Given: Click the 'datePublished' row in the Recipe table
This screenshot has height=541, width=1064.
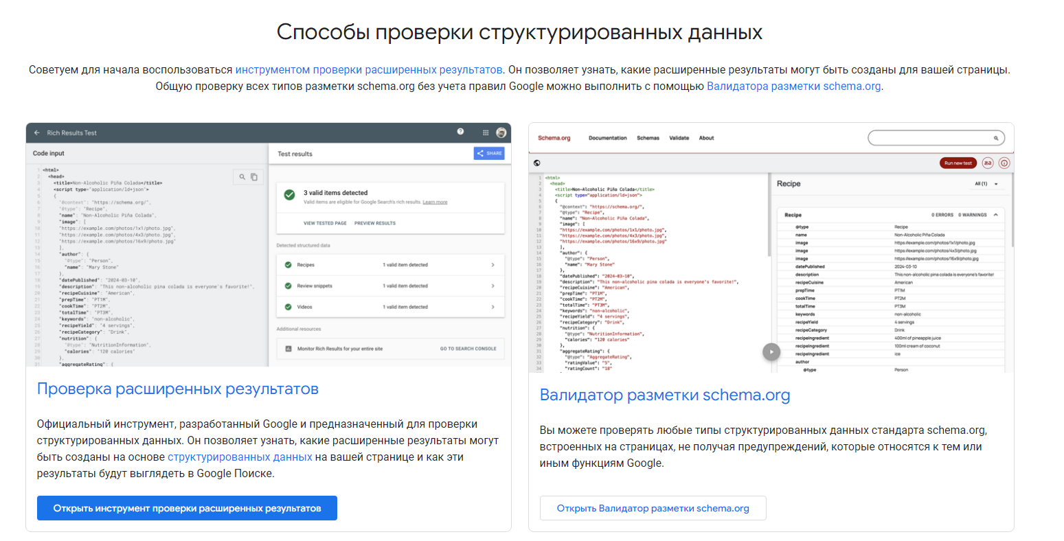Looking at the screenshot, I should (x=890, y=266).
